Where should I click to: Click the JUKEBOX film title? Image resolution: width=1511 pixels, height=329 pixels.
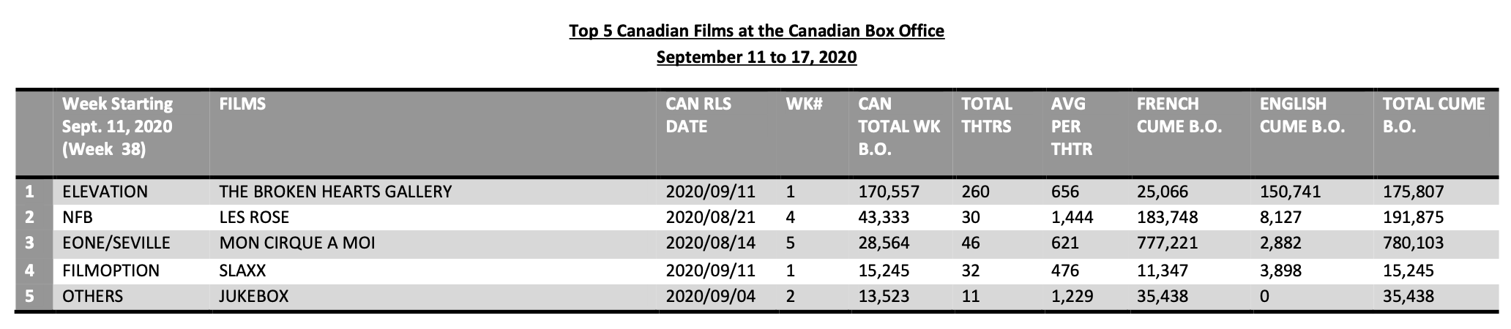(253, 296)
